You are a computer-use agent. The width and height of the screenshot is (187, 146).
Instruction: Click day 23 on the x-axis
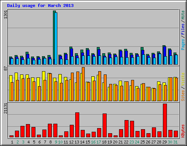[131, 142]
